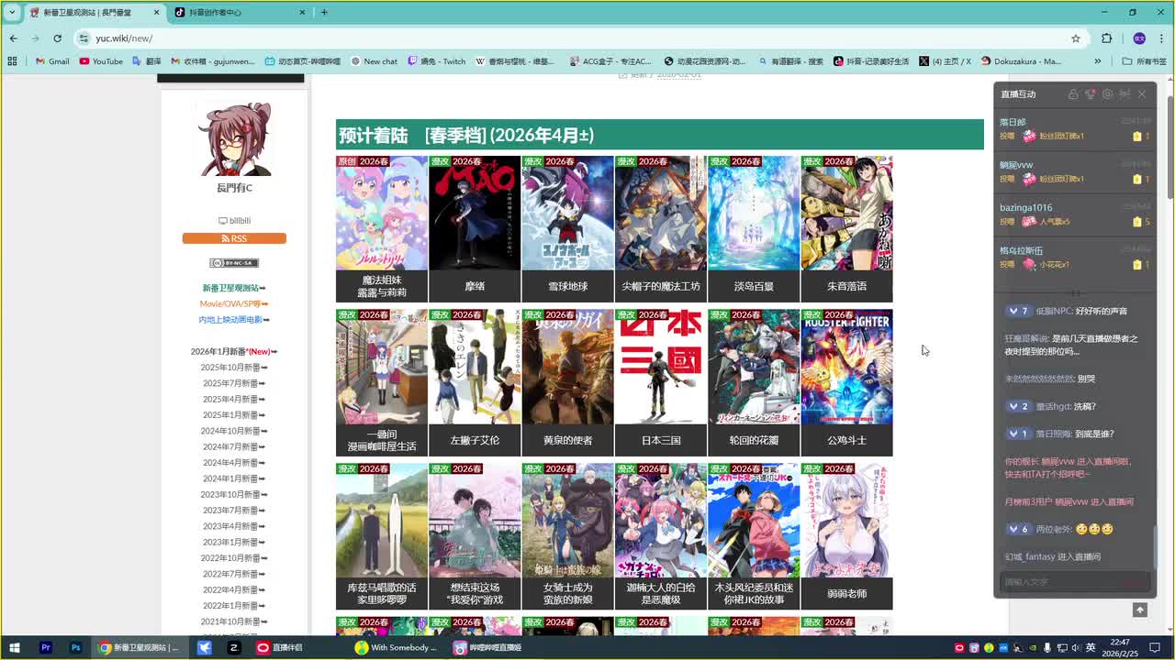This screenshot has width=1175, height=660.
Task: Lock the live interaction panel
Action: pyautogui.click(x=1072, y=94)
